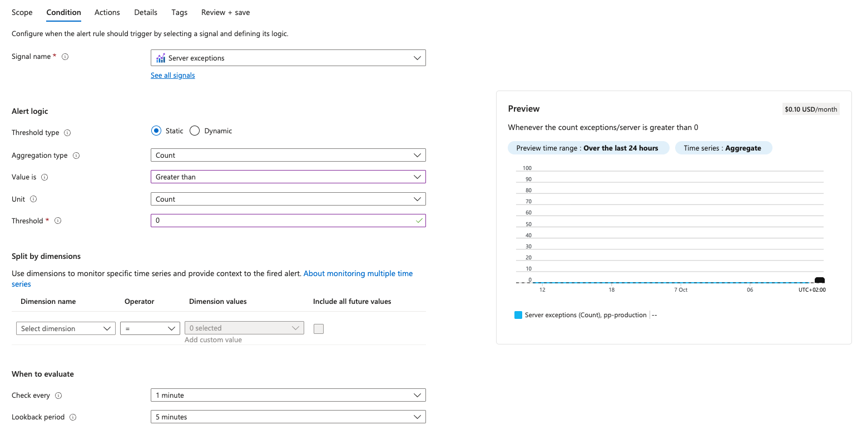Screen dimensions: 857x435
Task: Switch to the Tags tab
Action: pos(180,12)
